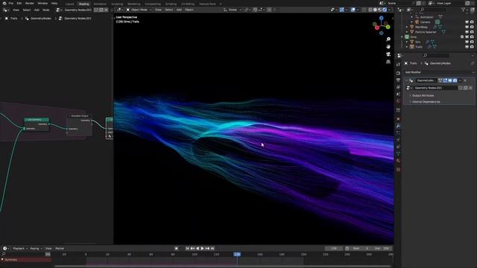Select the Modifiers wrench properties tab
This screenshot has width=477, height=268.
click(398, 126)
